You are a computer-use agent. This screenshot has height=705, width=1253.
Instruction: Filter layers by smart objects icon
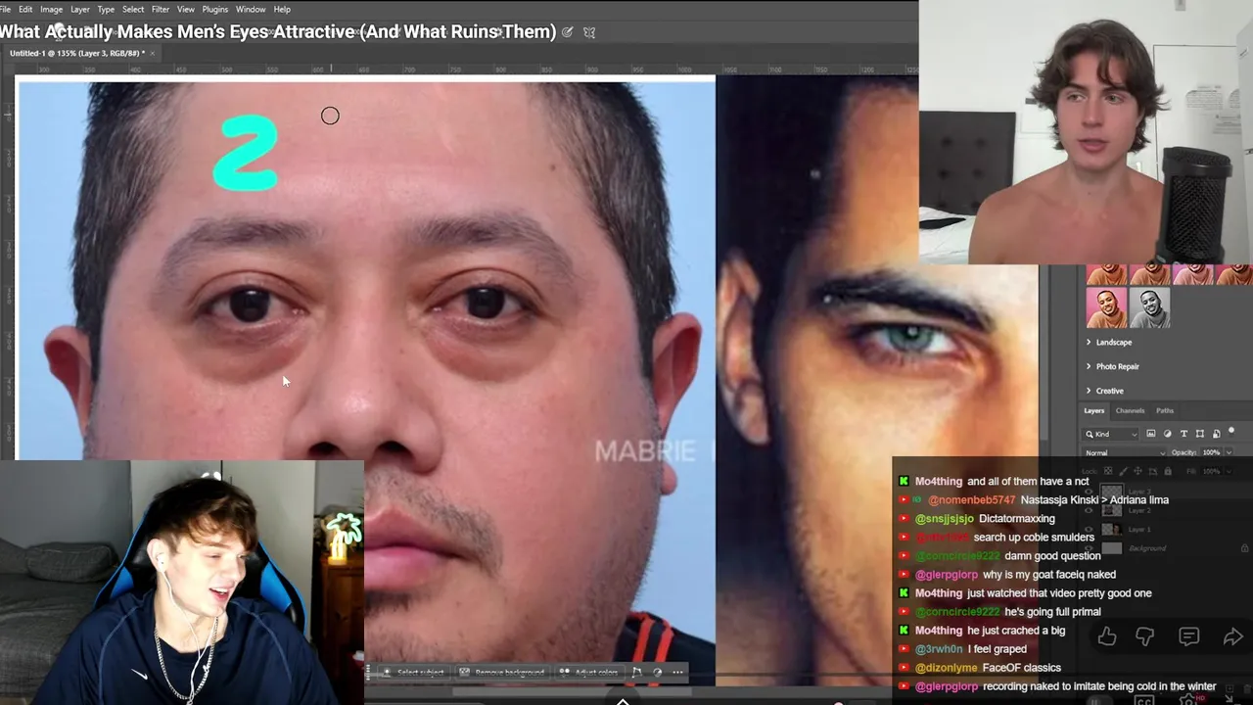(1216, 434)
